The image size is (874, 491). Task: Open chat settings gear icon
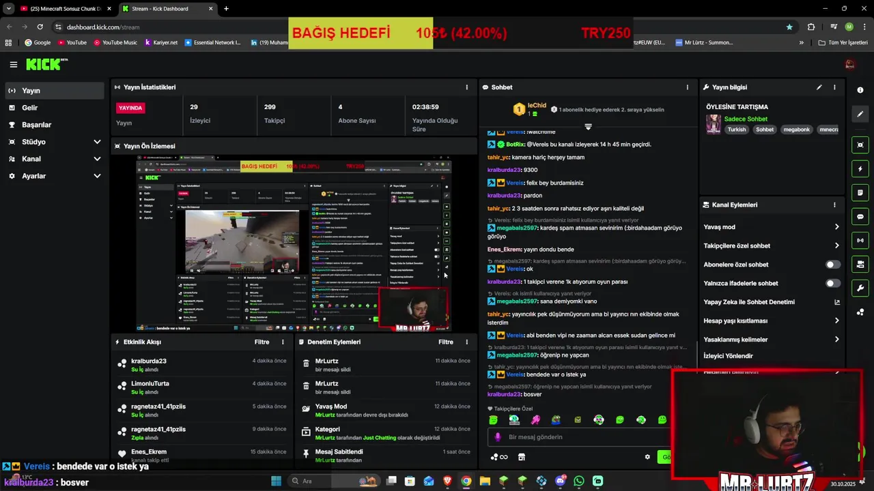(647, 457)
